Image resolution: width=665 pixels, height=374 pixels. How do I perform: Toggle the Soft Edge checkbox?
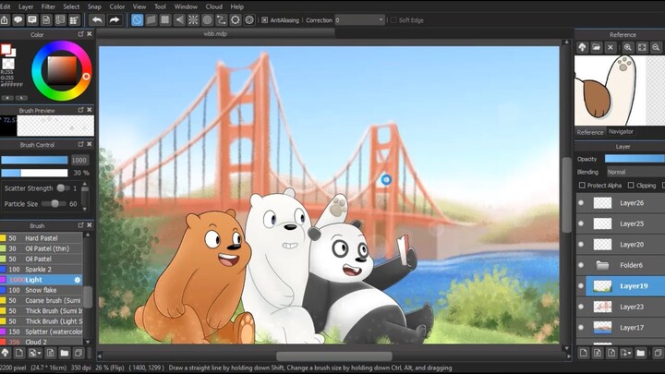[x=393, y=20]
